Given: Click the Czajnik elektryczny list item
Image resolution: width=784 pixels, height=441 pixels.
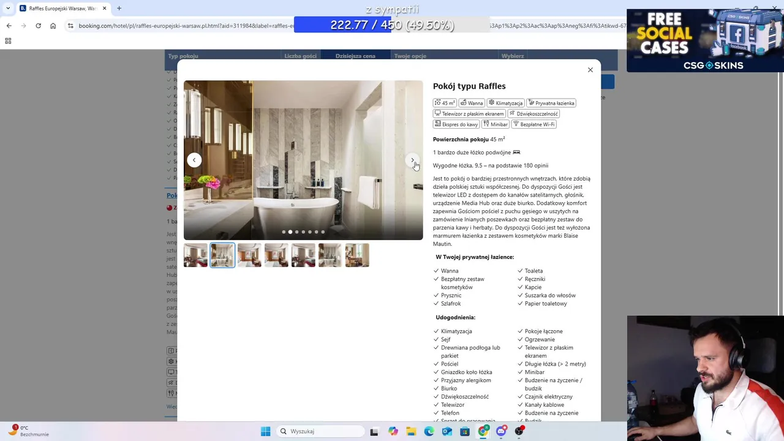Looking at the screenshot, I should point(549,396).
